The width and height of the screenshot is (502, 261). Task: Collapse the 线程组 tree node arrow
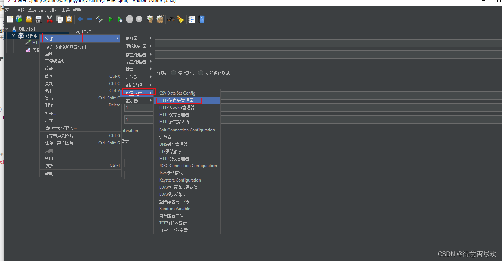[14, 36]
